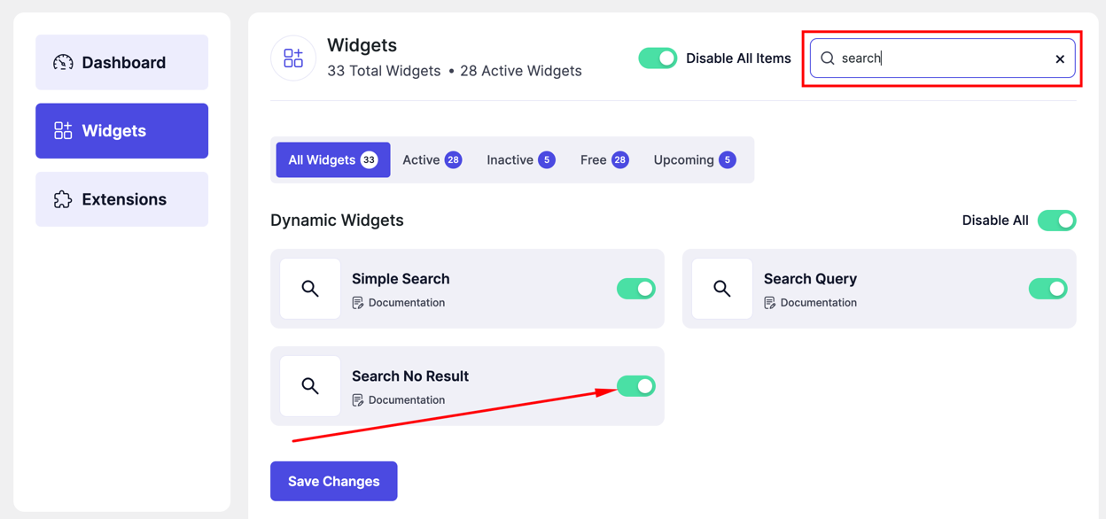
Task: Click the Search Query widget icon
Action: [722, 289]
